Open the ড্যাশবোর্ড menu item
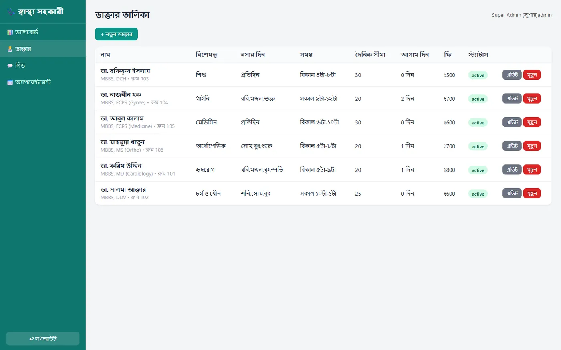The image size is (561, 350). coord(43,32)
